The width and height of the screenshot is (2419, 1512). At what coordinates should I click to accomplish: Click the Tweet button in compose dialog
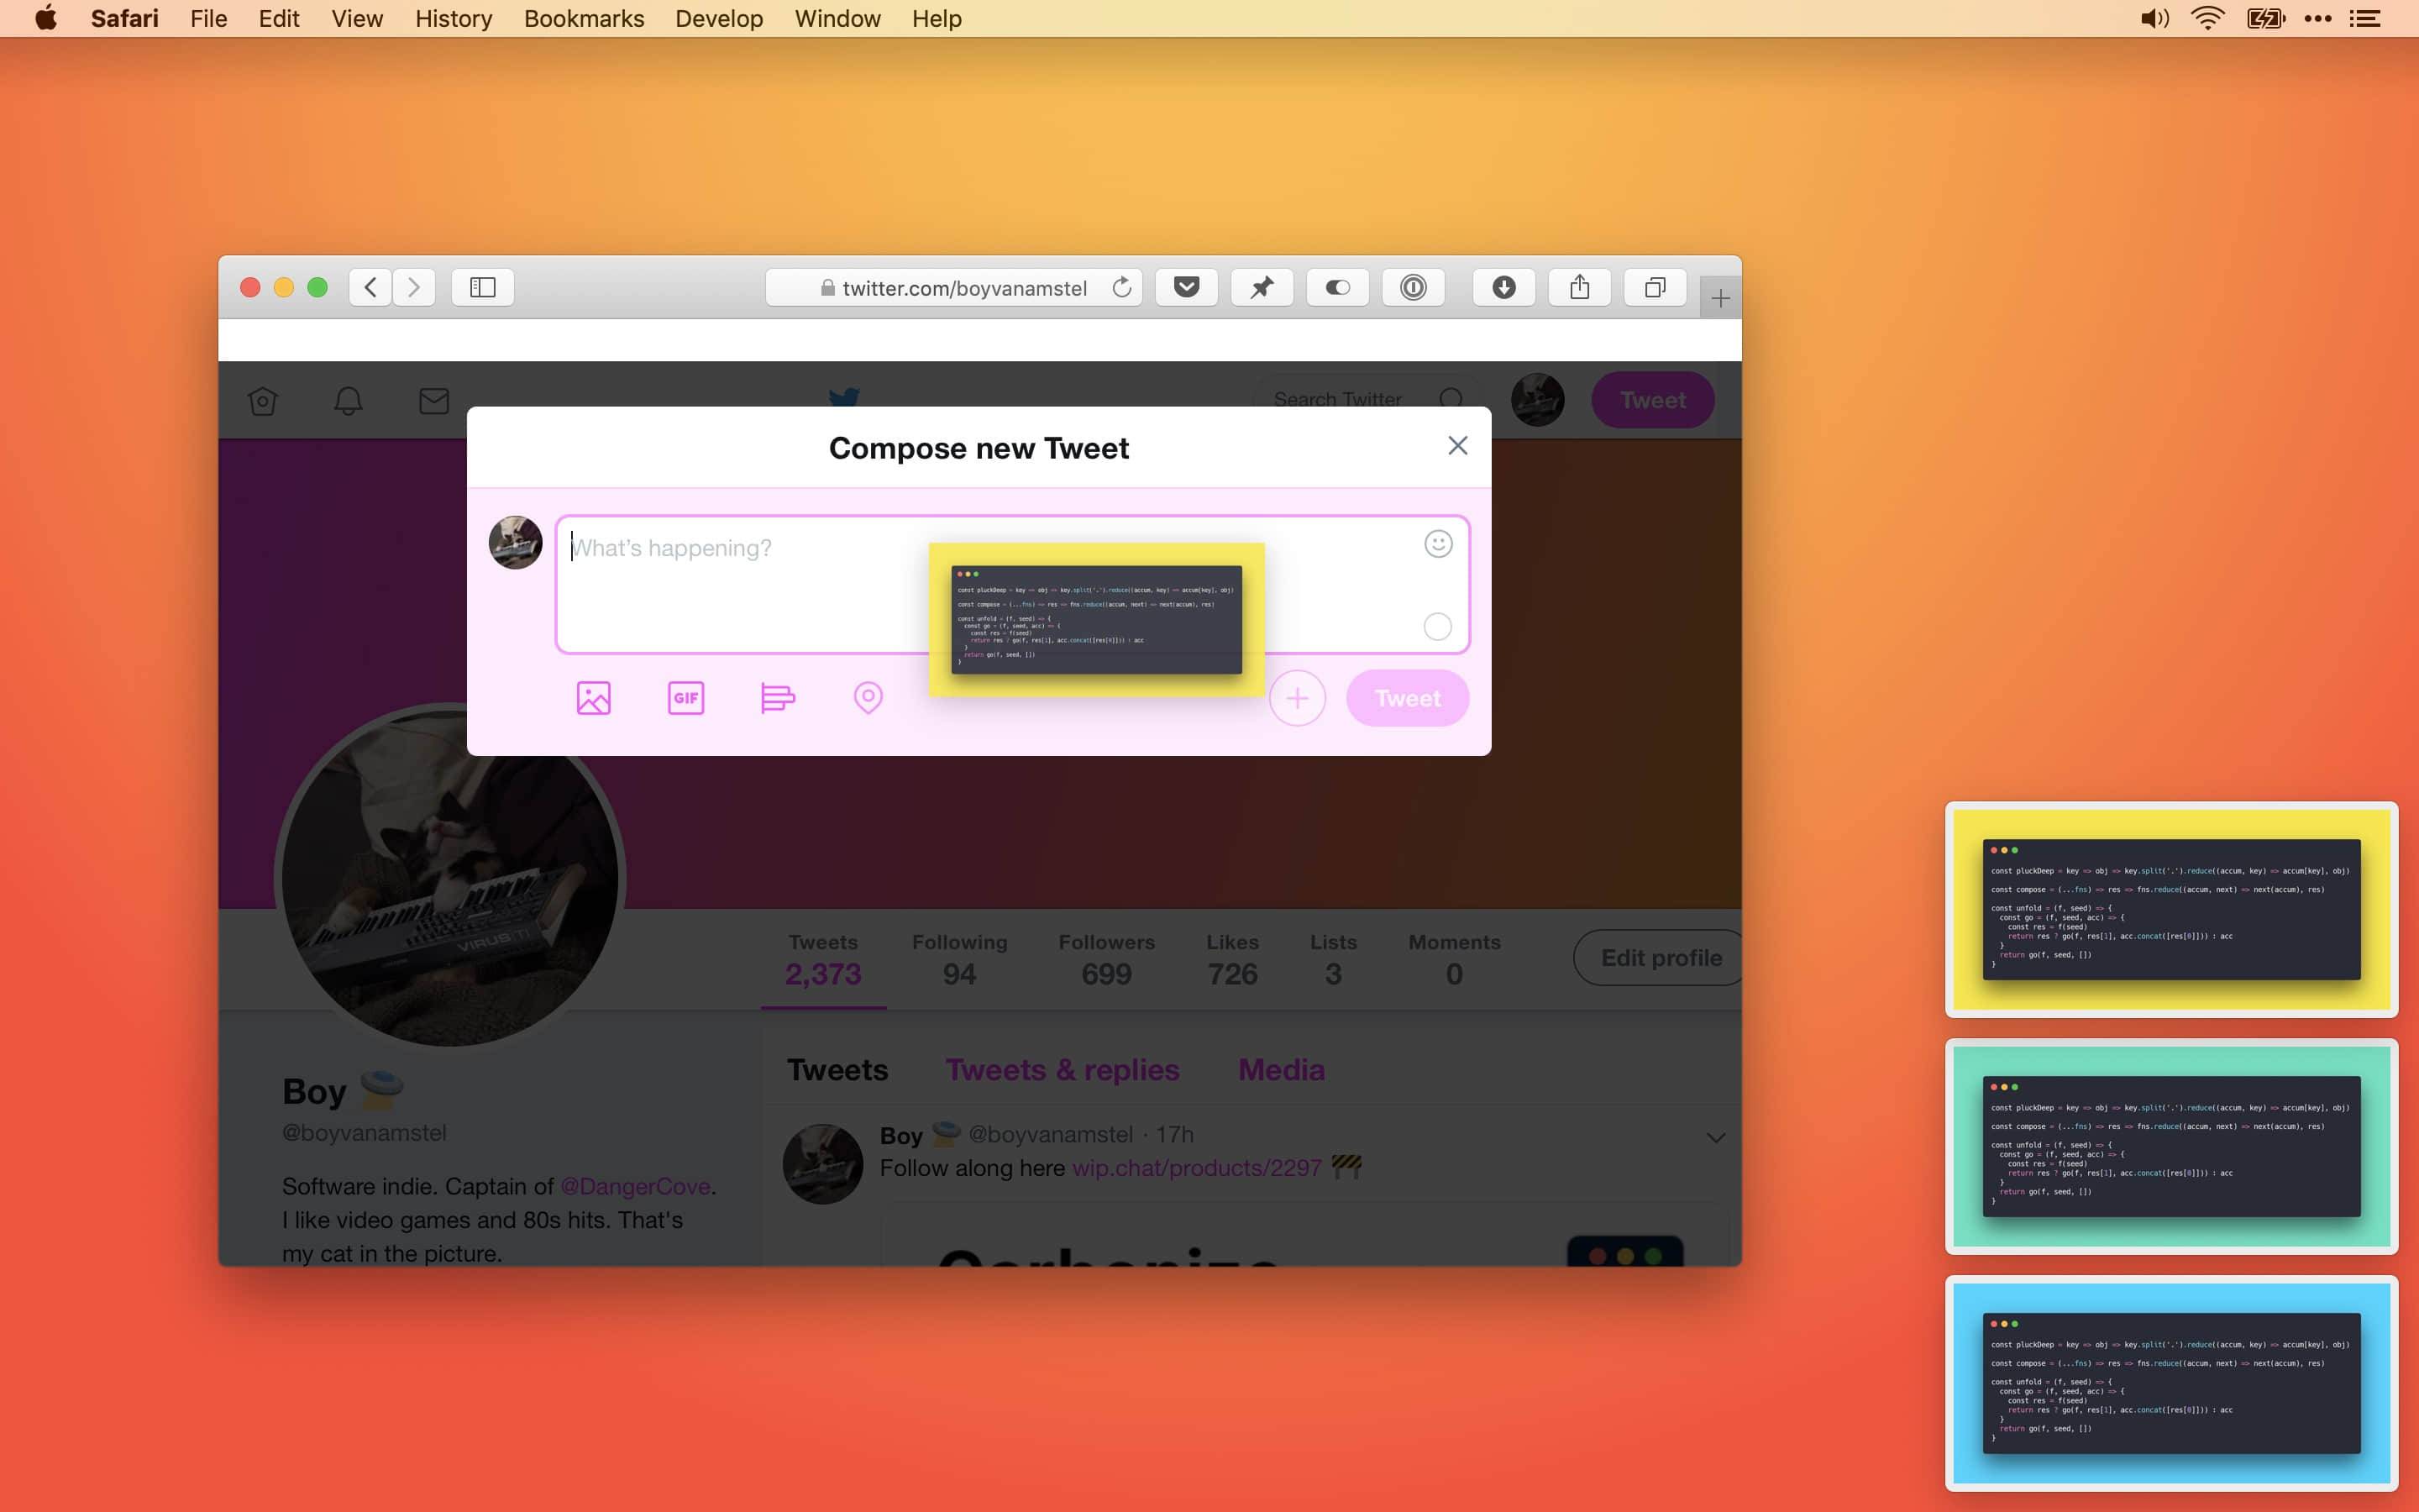1408,698
